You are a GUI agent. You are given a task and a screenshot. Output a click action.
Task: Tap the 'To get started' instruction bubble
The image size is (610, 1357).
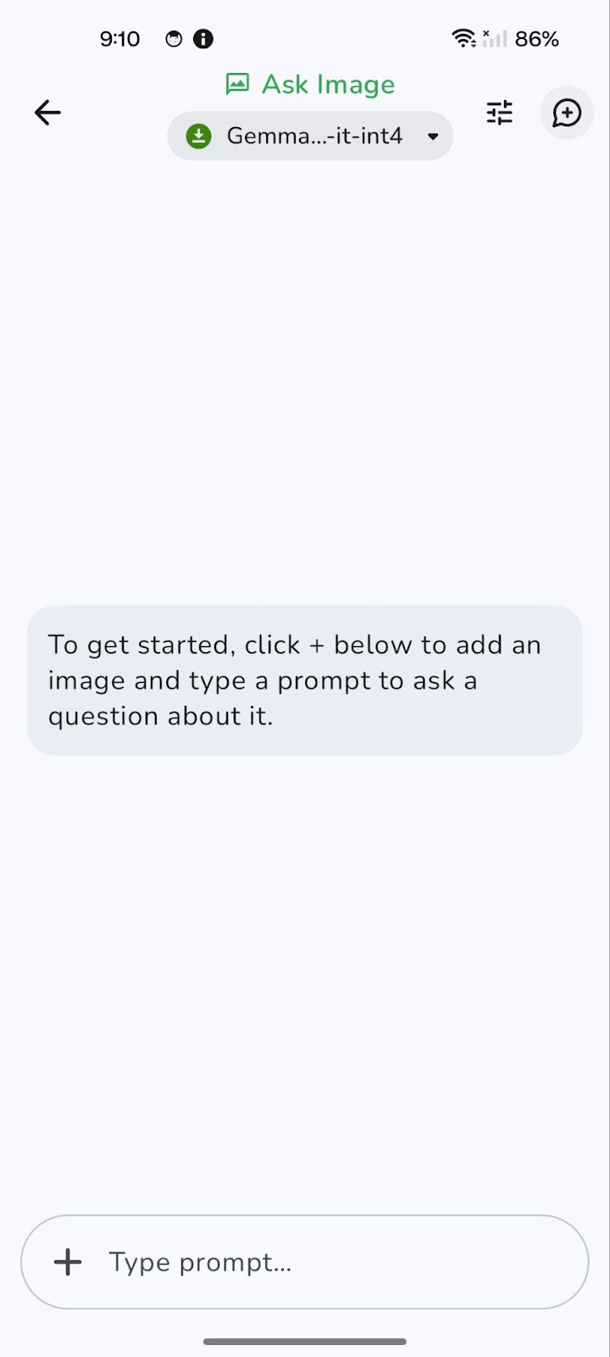(x=305, y=680)
